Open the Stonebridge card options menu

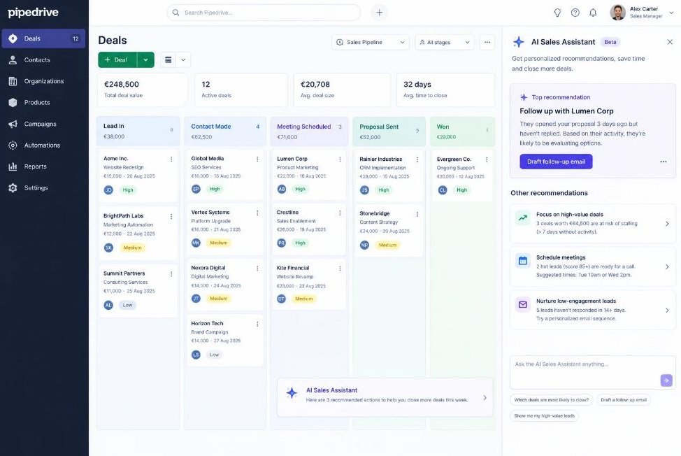(417, 214)
